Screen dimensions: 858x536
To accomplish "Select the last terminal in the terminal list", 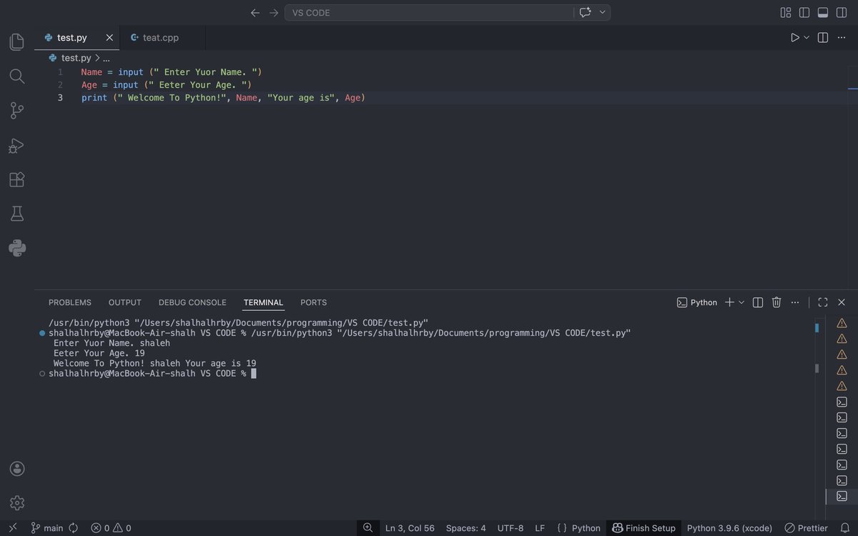I will click(x=842, y=496).
